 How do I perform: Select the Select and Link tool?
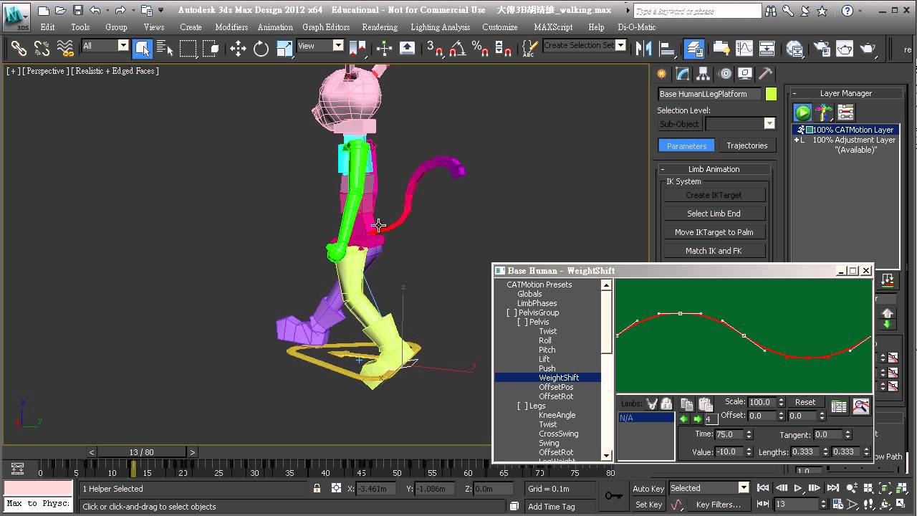coord(19,49)
